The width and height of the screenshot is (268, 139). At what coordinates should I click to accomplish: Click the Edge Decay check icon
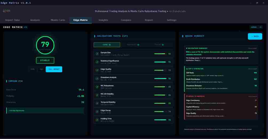pyautogui.click(x=97, y=112)
